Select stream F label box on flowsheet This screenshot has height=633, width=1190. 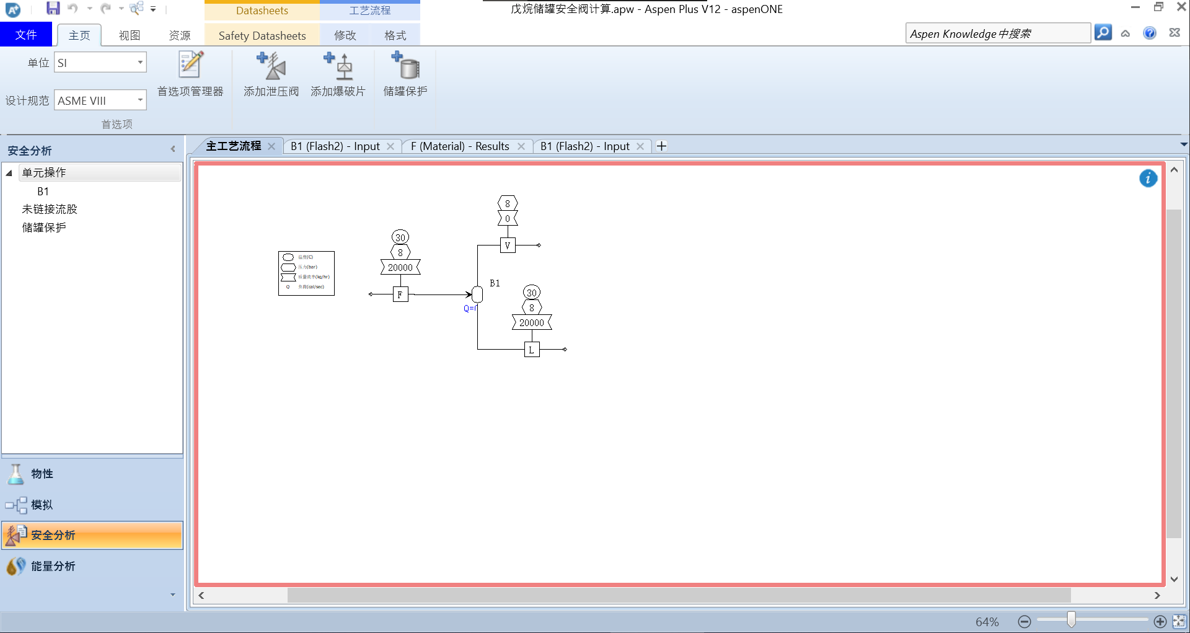point(400,294)
